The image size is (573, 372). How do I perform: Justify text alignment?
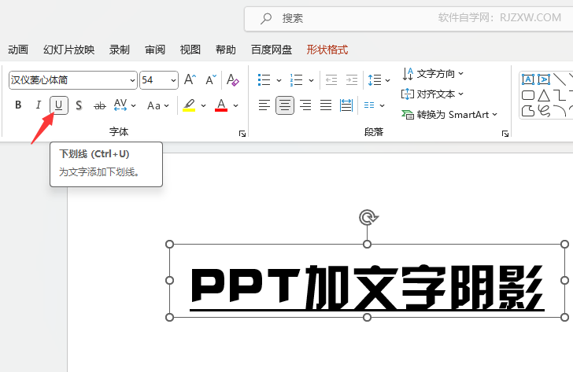(326, 105)
